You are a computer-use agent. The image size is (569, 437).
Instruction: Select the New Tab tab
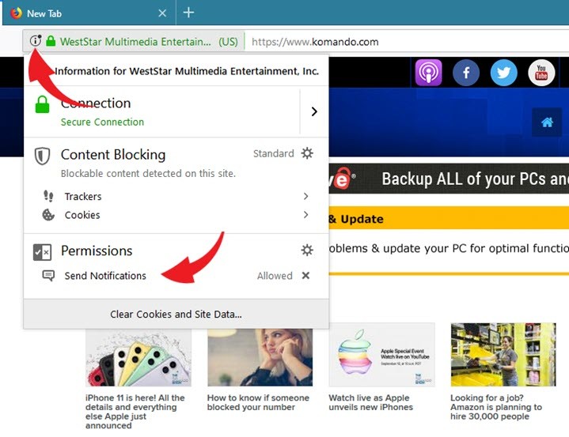point(89,13)
